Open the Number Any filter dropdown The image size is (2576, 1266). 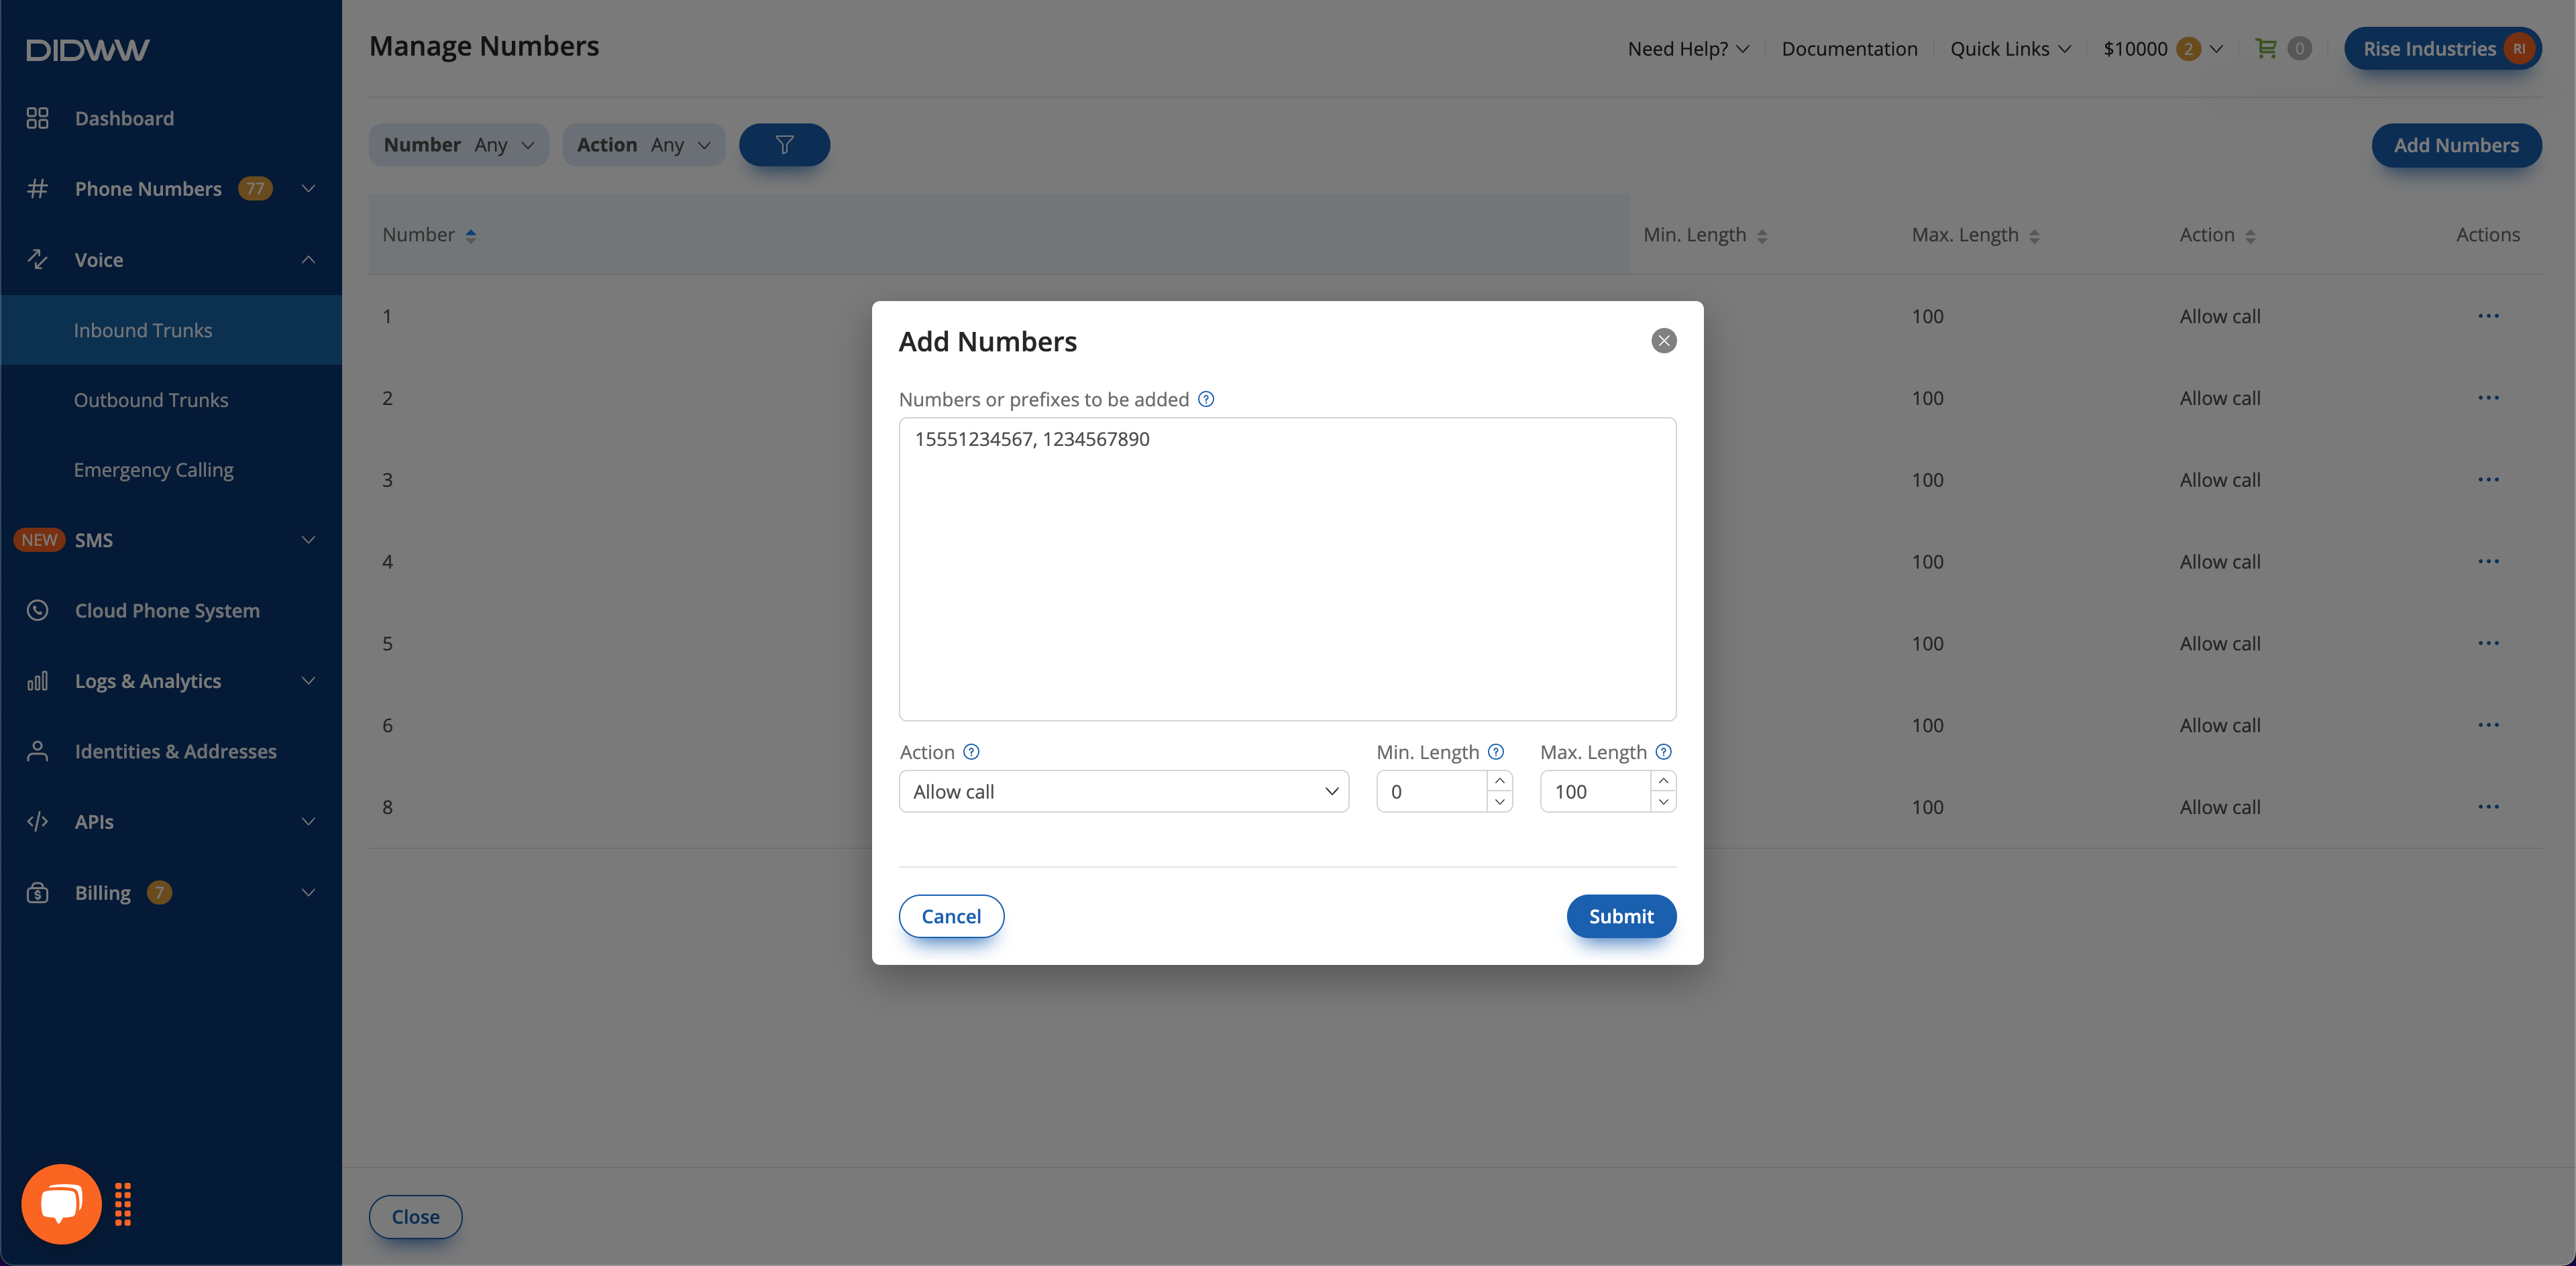458,145
